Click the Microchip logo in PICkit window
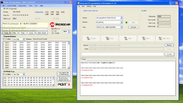This screenshot has height=103, width=183. (x=60, y=25)
